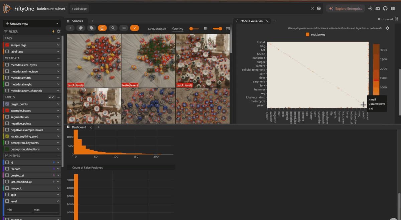
Task: Open the Discord icon link
Action: [378, 9]
